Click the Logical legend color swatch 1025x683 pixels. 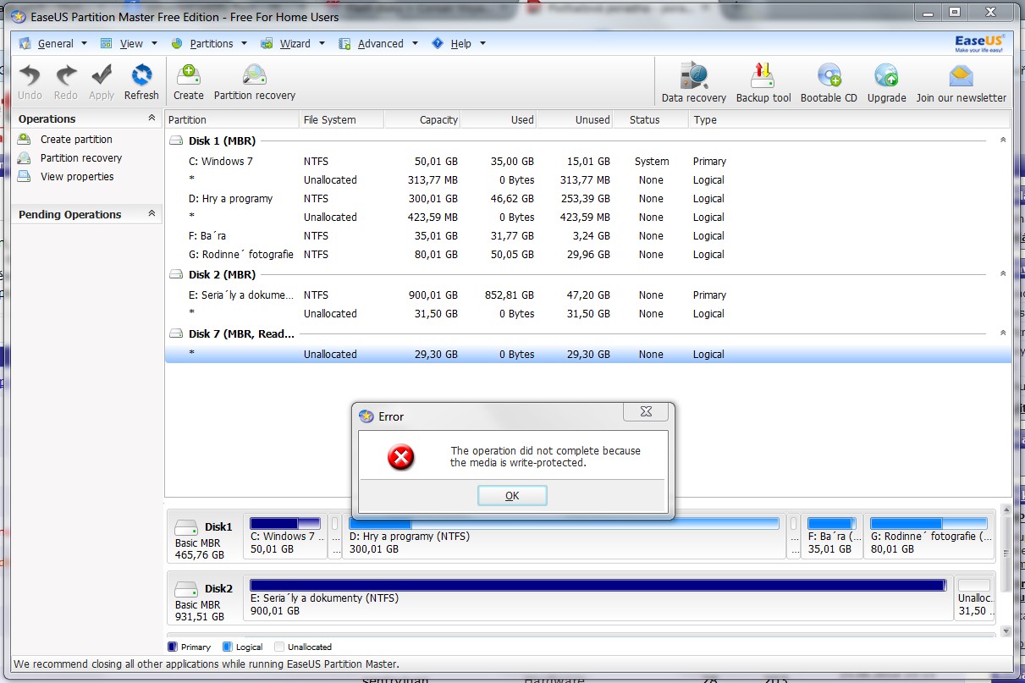pos(227,647)
